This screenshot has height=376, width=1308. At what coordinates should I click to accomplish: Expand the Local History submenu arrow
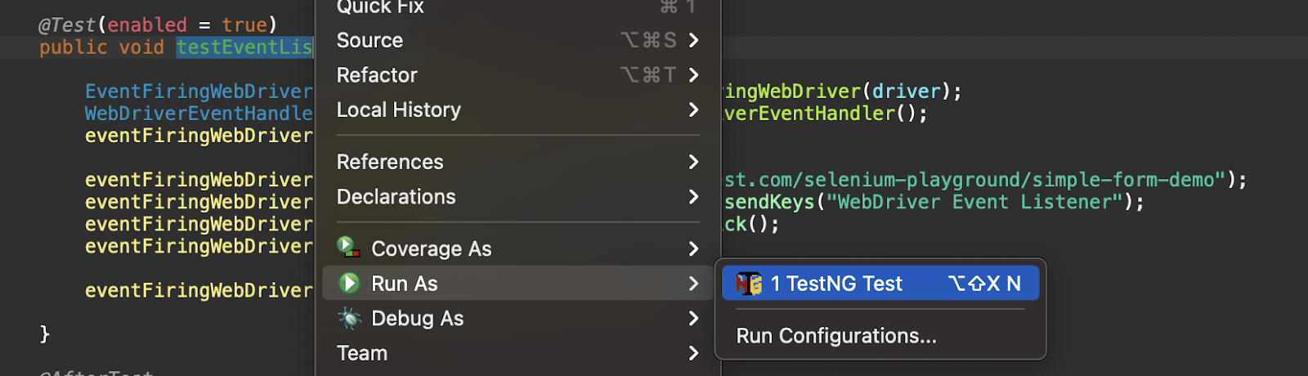point(693,110)
